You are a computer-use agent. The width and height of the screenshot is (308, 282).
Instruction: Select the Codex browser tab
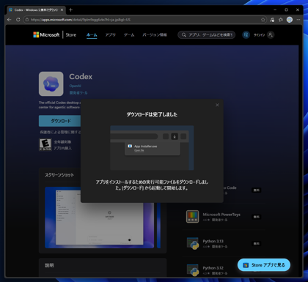click(x=36, y=10)
